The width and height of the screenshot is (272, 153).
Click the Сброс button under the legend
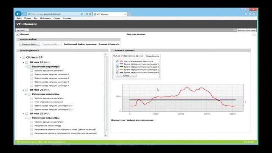pyautogui.click(x=126, y=76)
